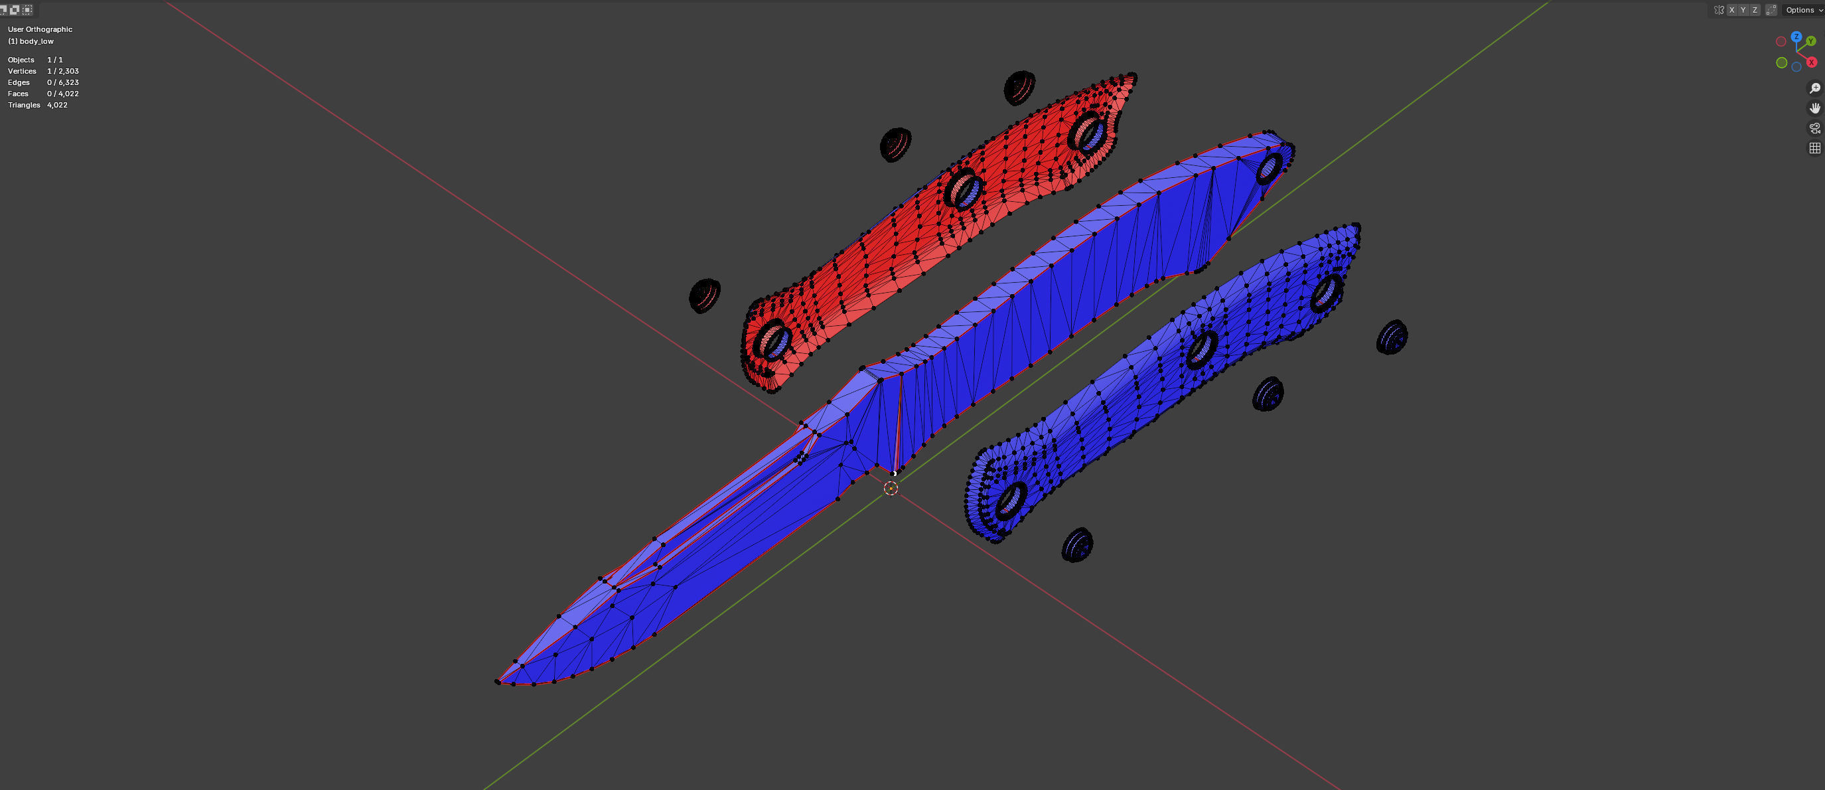Click the Triangles "4,022" statistic
Viewport: 1825px width, 790px height.
click(x=57, y=105)
